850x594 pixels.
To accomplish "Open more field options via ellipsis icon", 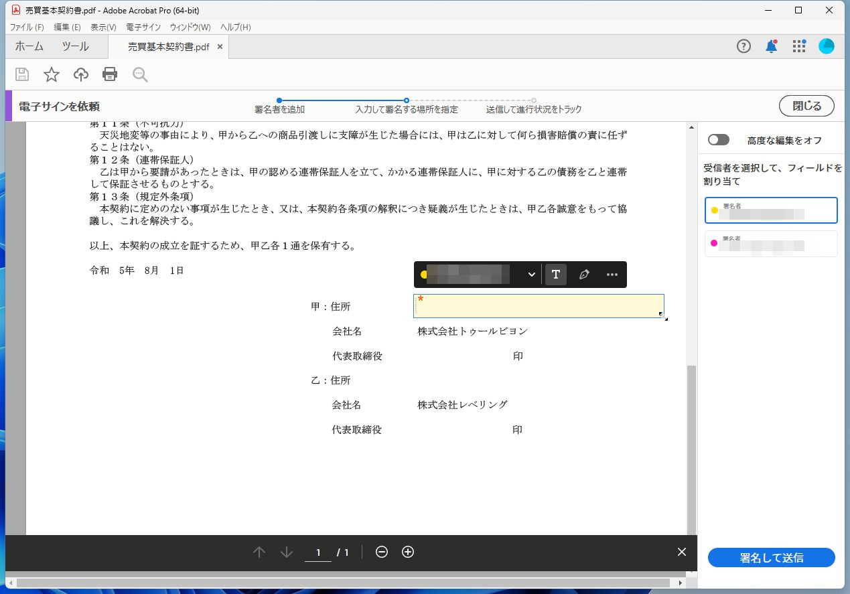I will click(x=612, y=274).
